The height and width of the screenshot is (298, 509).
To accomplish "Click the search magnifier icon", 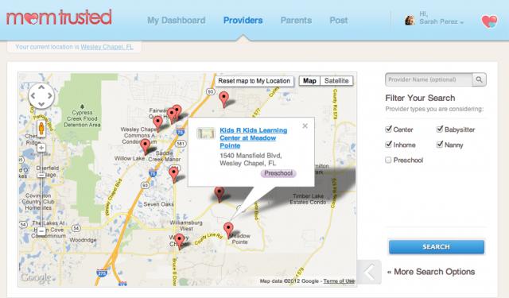I will (x=479, y=79).
